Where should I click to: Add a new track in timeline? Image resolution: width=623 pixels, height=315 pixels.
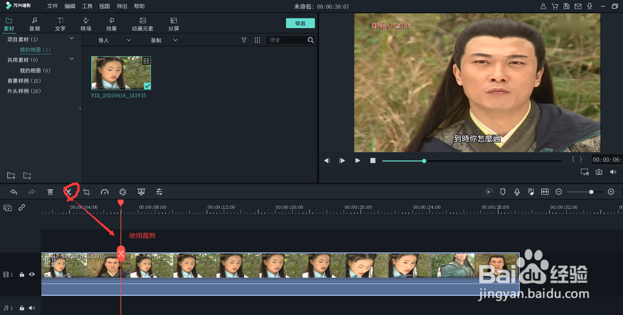pos(8,208)
